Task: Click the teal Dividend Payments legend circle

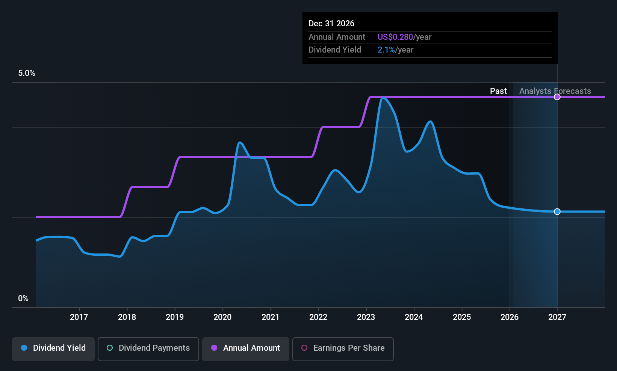Action: click(110, 348)
